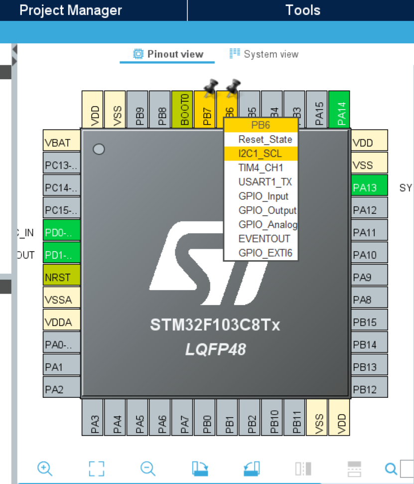Collapse left panel with the arrow handle
The width and height of the screenshot is (414, 484).
(x=14, y=49)
